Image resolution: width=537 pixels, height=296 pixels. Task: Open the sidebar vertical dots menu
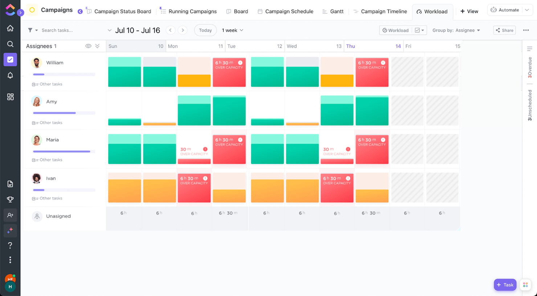coord(10,260)
